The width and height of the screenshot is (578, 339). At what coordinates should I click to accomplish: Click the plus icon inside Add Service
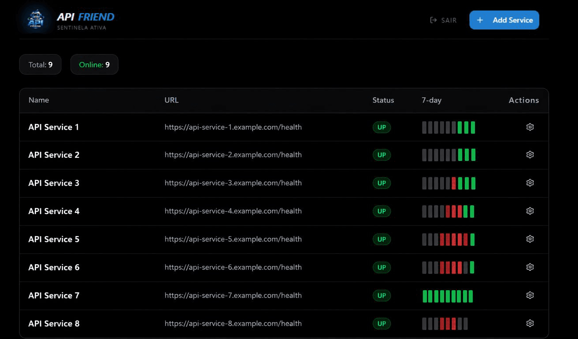click(480, 20)
